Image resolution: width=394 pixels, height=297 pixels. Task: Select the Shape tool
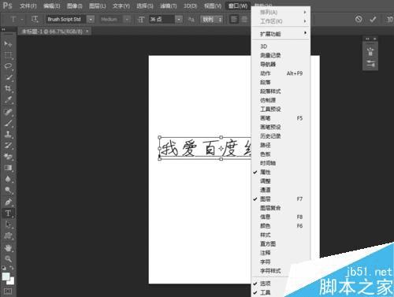click(8, 236)
